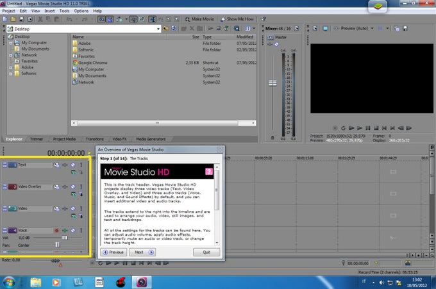Click the Redo arrow in toolbar

click(85, 19)
